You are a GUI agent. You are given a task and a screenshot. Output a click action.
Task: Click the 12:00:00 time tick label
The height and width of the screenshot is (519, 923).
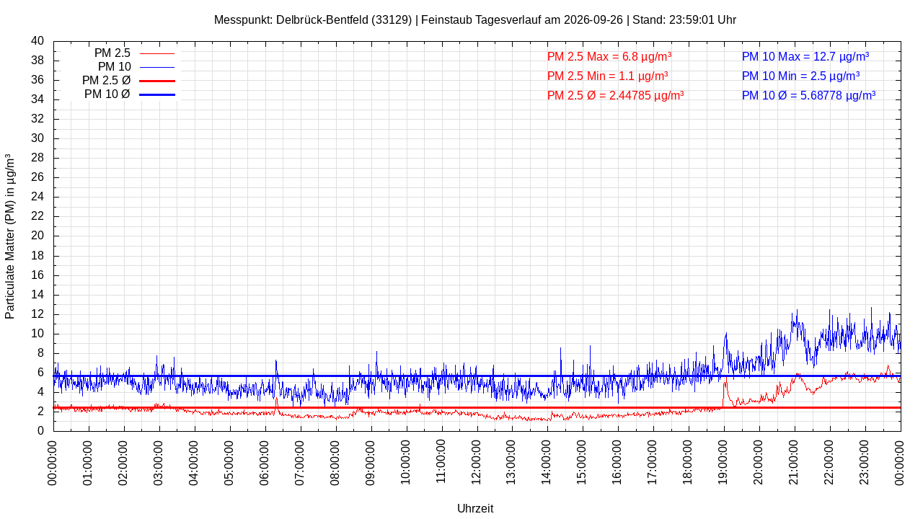point(477,461)
